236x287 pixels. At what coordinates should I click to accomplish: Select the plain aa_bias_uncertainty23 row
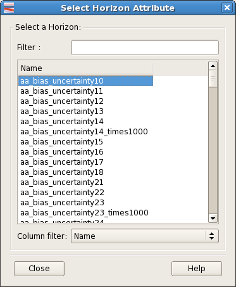coord(85,203)
